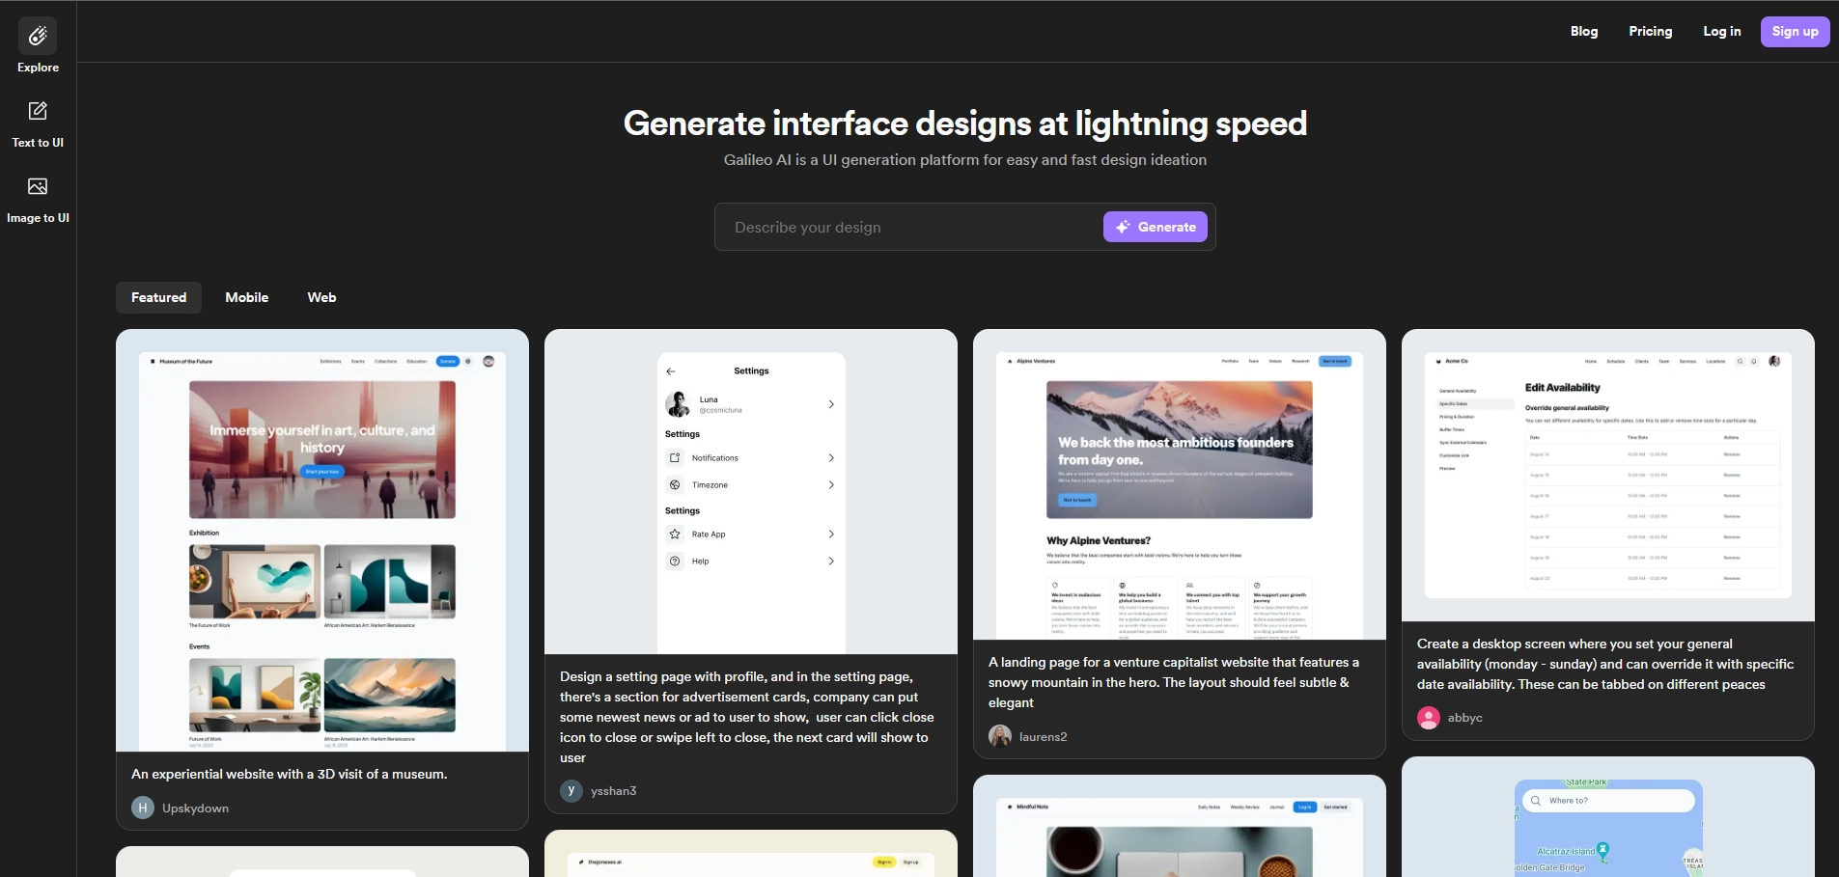
Task: Open the Edit Availability design preview
Action: [1608, 475]
